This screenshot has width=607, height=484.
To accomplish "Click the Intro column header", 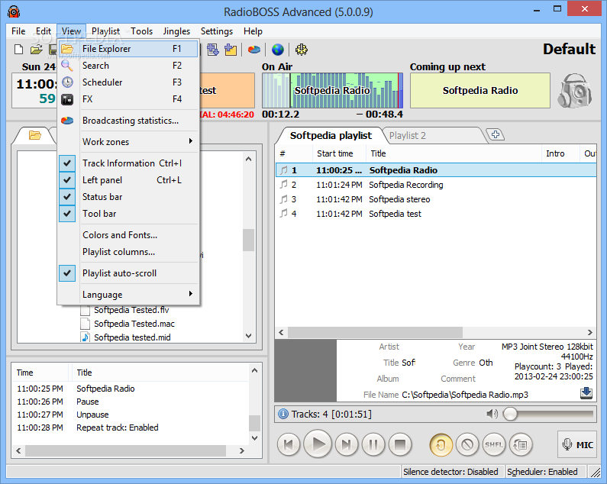I will pyautogui.click(x=560, y=153).
